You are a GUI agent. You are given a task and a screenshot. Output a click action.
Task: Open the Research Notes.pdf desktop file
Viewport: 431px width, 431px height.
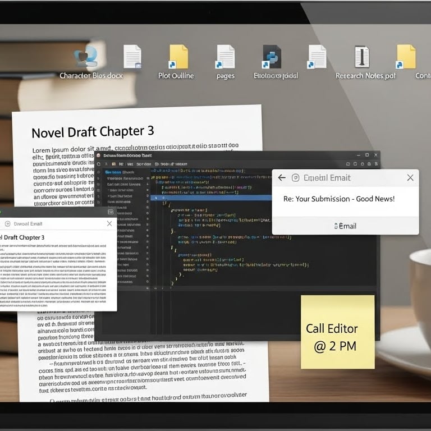[362, 57]
